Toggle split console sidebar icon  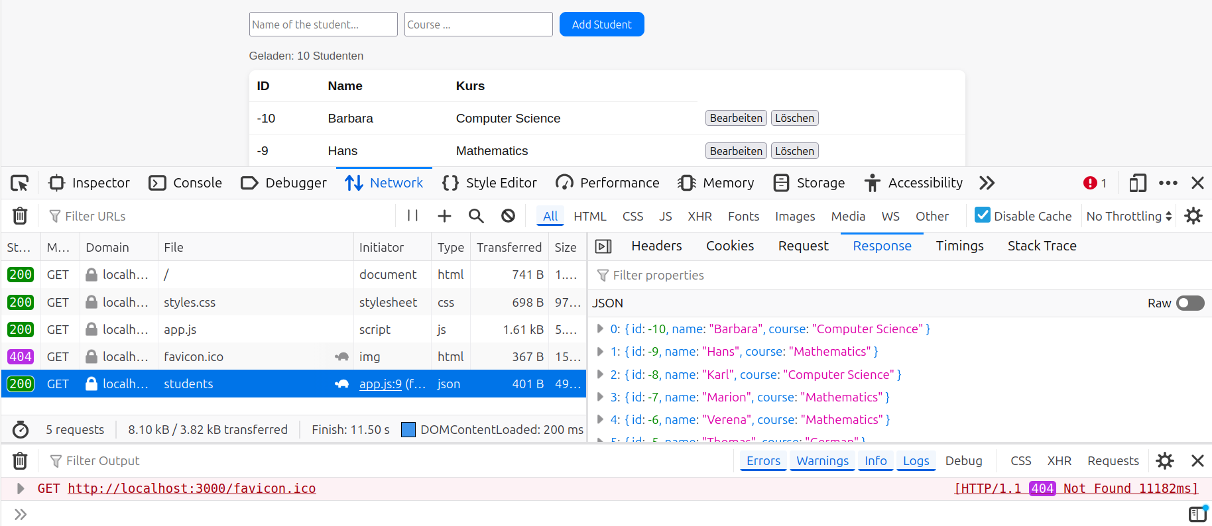click(1197, 514)
